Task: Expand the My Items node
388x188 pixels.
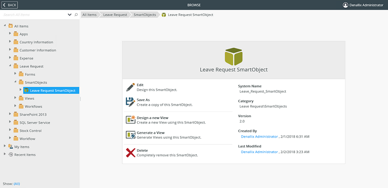Action: 5,146
